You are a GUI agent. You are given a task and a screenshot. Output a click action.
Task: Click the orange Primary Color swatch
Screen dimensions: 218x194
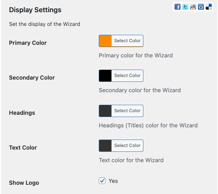[105, 41]
